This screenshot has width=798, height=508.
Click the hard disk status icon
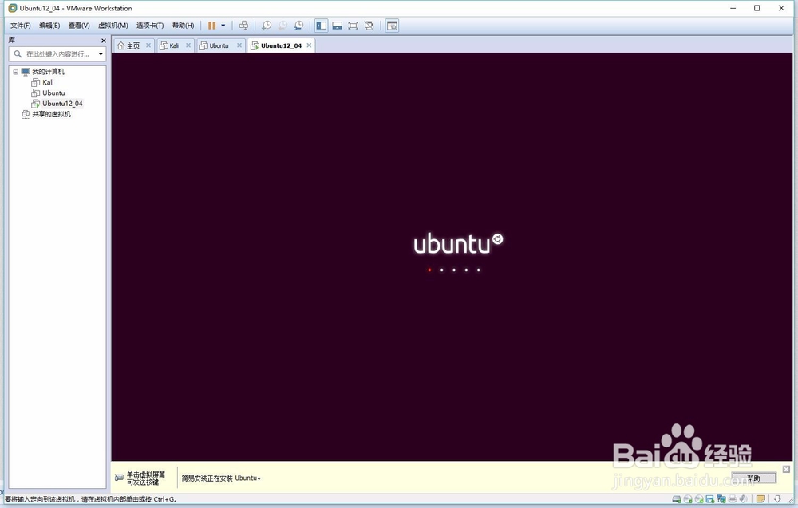(x=677, y=499)
